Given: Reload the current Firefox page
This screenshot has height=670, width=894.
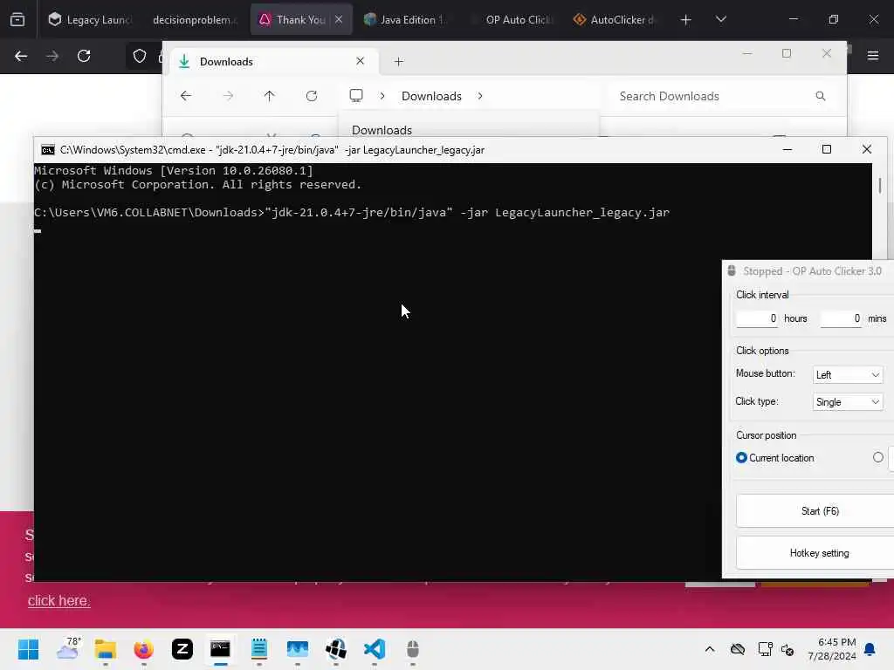Looking at the screenshot, I should pos(84,56).
